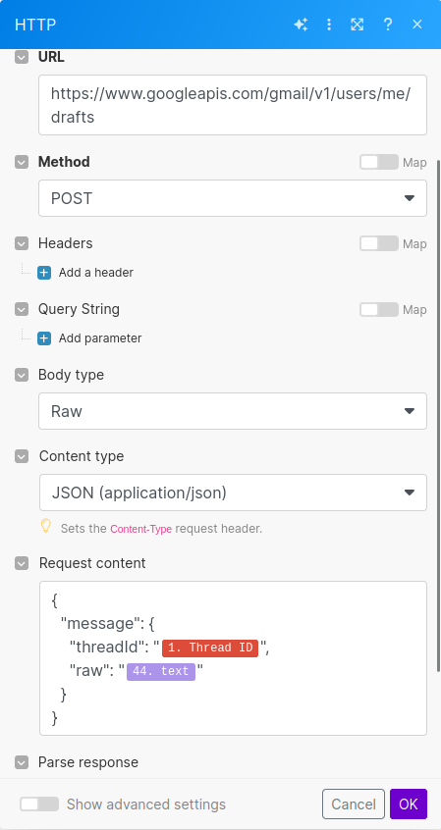
Task: Click the HTTP panel title
Action: point(35,25)
